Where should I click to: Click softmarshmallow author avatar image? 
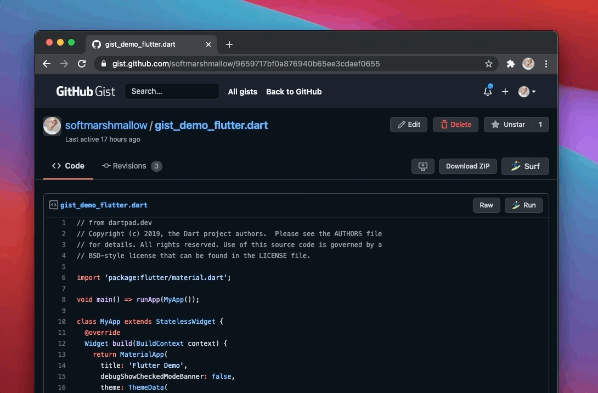[52, 126]
